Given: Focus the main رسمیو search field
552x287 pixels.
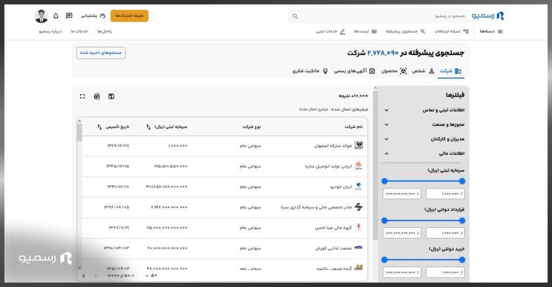Looking at the screenshot, I should click(378, 16).
